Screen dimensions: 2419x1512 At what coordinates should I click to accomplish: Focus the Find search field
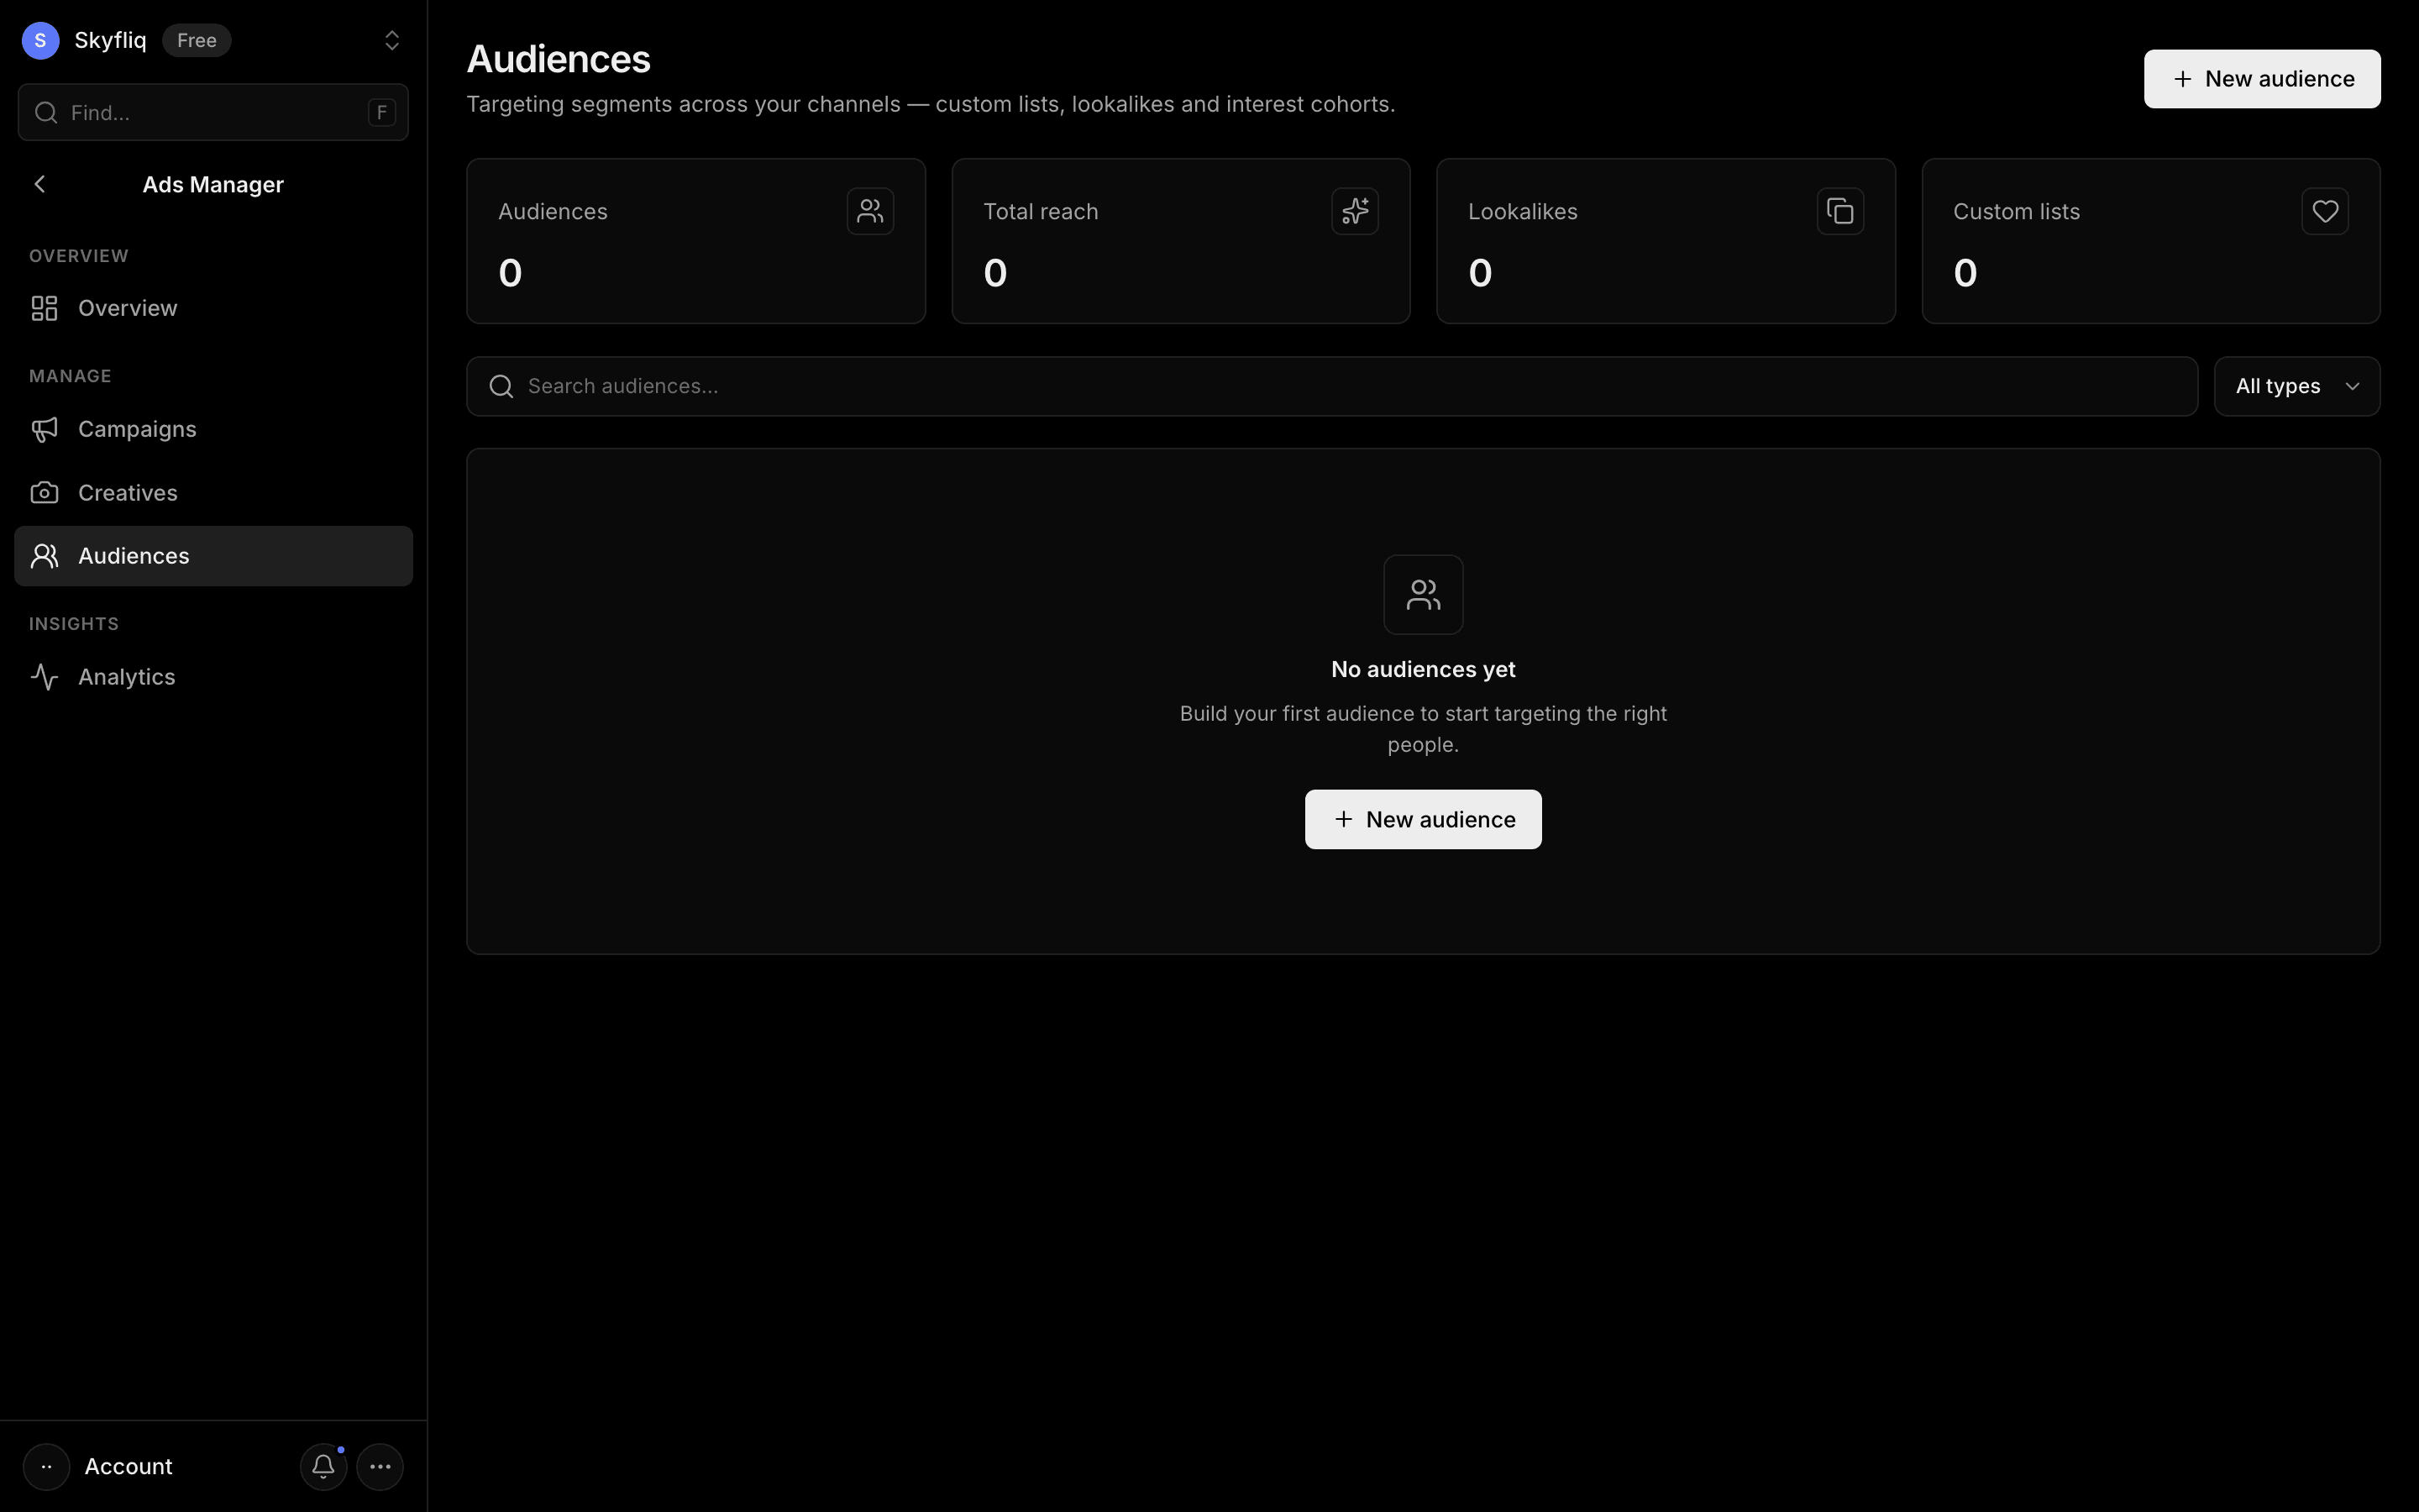[x=213, y=112]
